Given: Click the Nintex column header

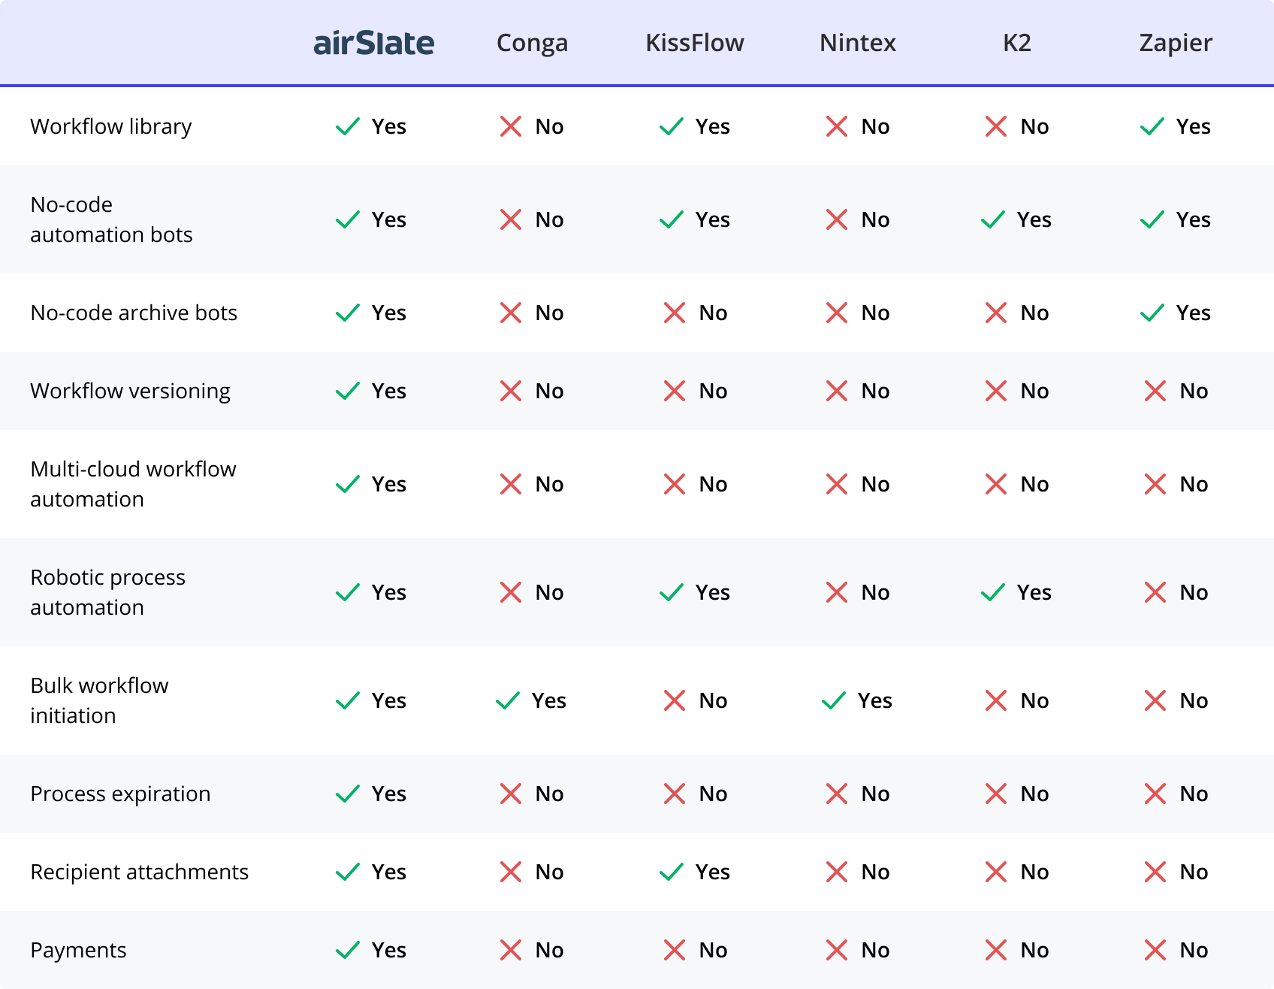Looking at the screenshot, I should (x=858, y=43).
